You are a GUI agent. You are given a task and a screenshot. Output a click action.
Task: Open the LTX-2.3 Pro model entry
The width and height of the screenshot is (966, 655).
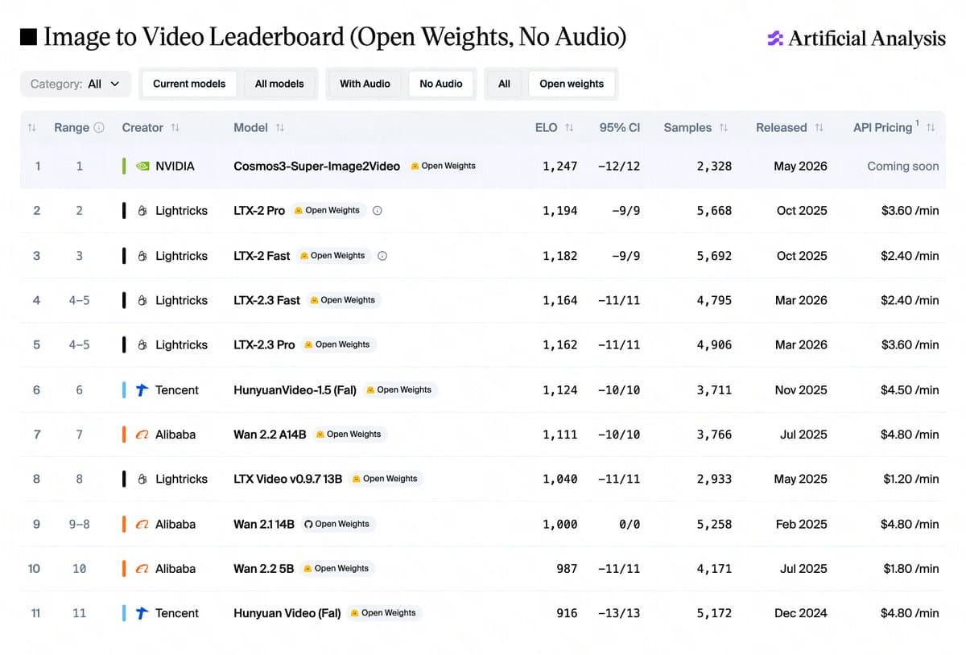(264, 345)
